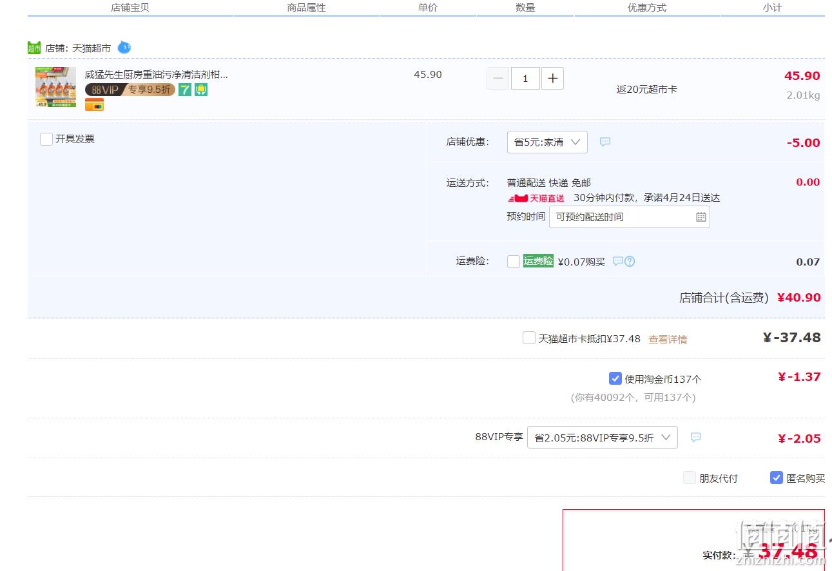Tick the 天猫超市卡抵扣¥37.48 checkbox
This screenshot has height=571, width=832.
click(529, 338)
